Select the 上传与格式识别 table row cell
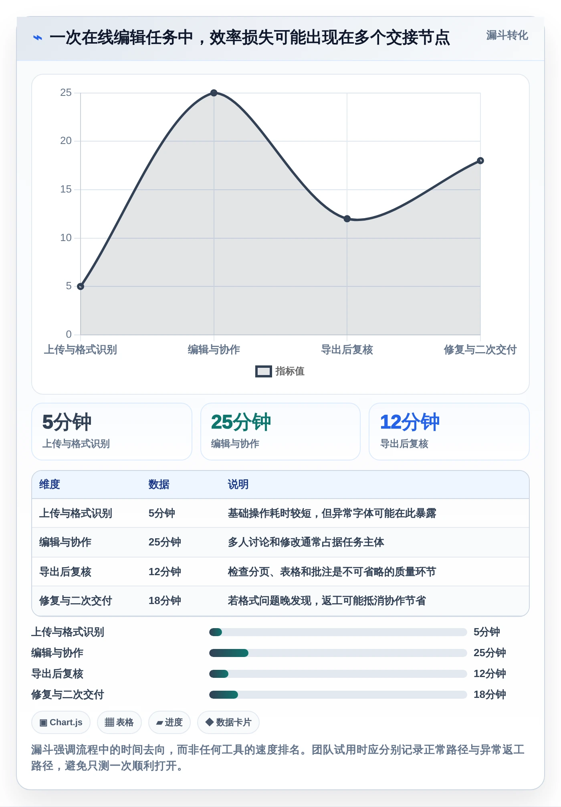 (x=75, y=513)
